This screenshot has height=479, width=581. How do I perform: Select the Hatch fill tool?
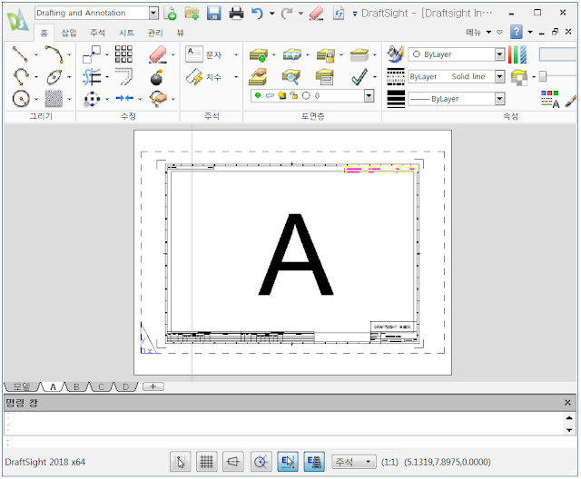coord(54,99)
